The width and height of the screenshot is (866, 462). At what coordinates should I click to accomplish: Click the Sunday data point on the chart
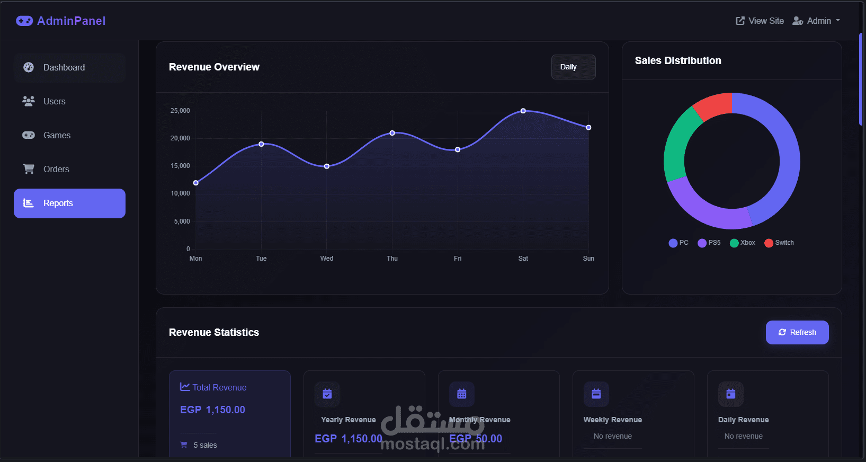pyautogui.click(x=588, y=127)
